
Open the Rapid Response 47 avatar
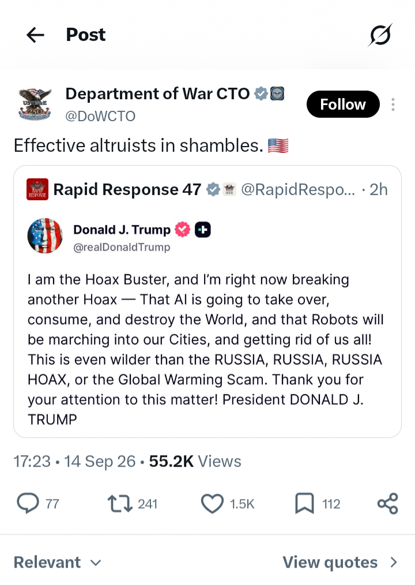pyautogui.click(x=37, y=190)
